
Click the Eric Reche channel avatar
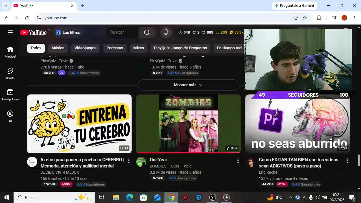pos(250,162)
